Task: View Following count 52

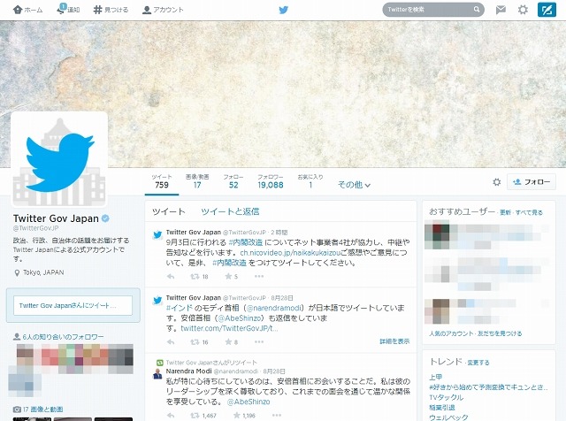Action: point(233,181)
